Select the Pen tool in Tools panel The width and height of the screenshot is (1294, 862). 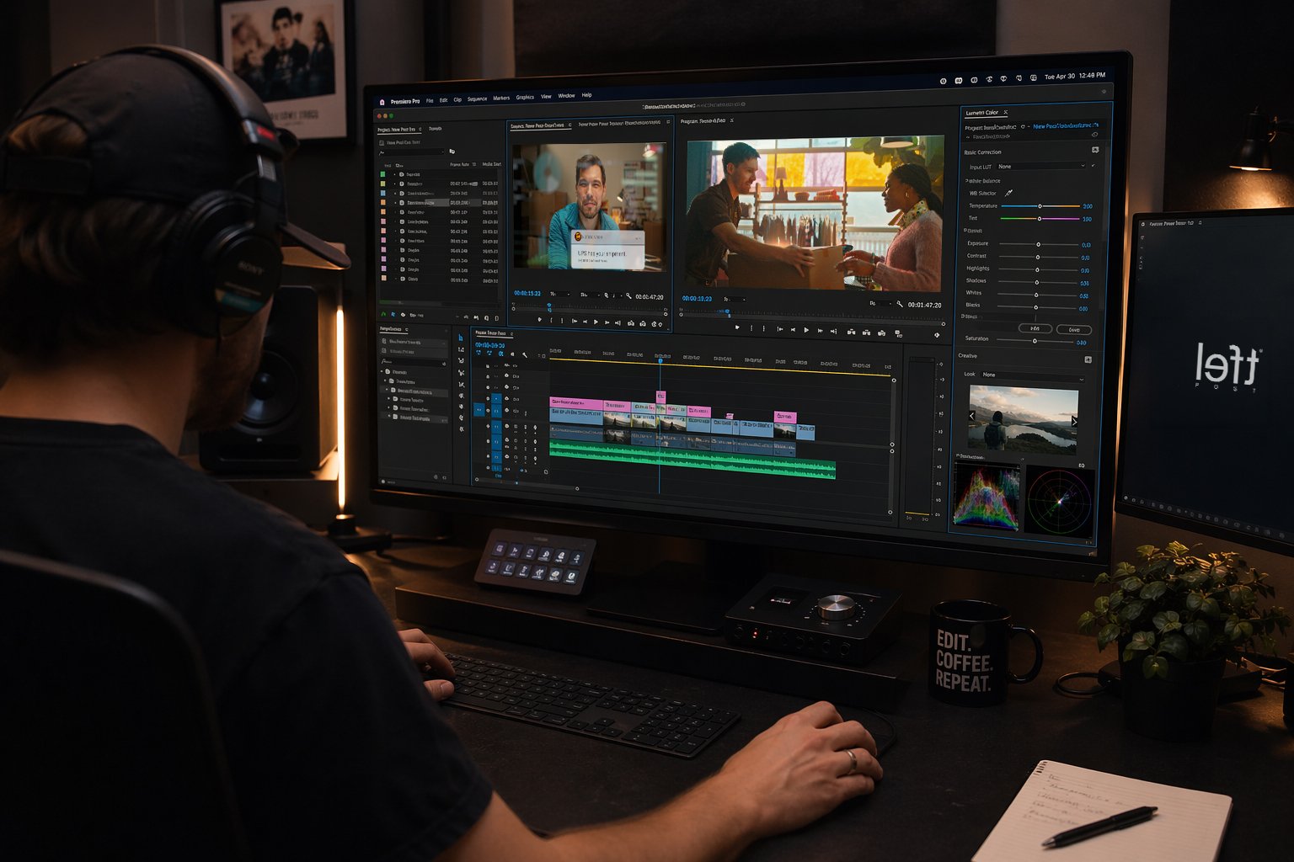click(461, 396)
